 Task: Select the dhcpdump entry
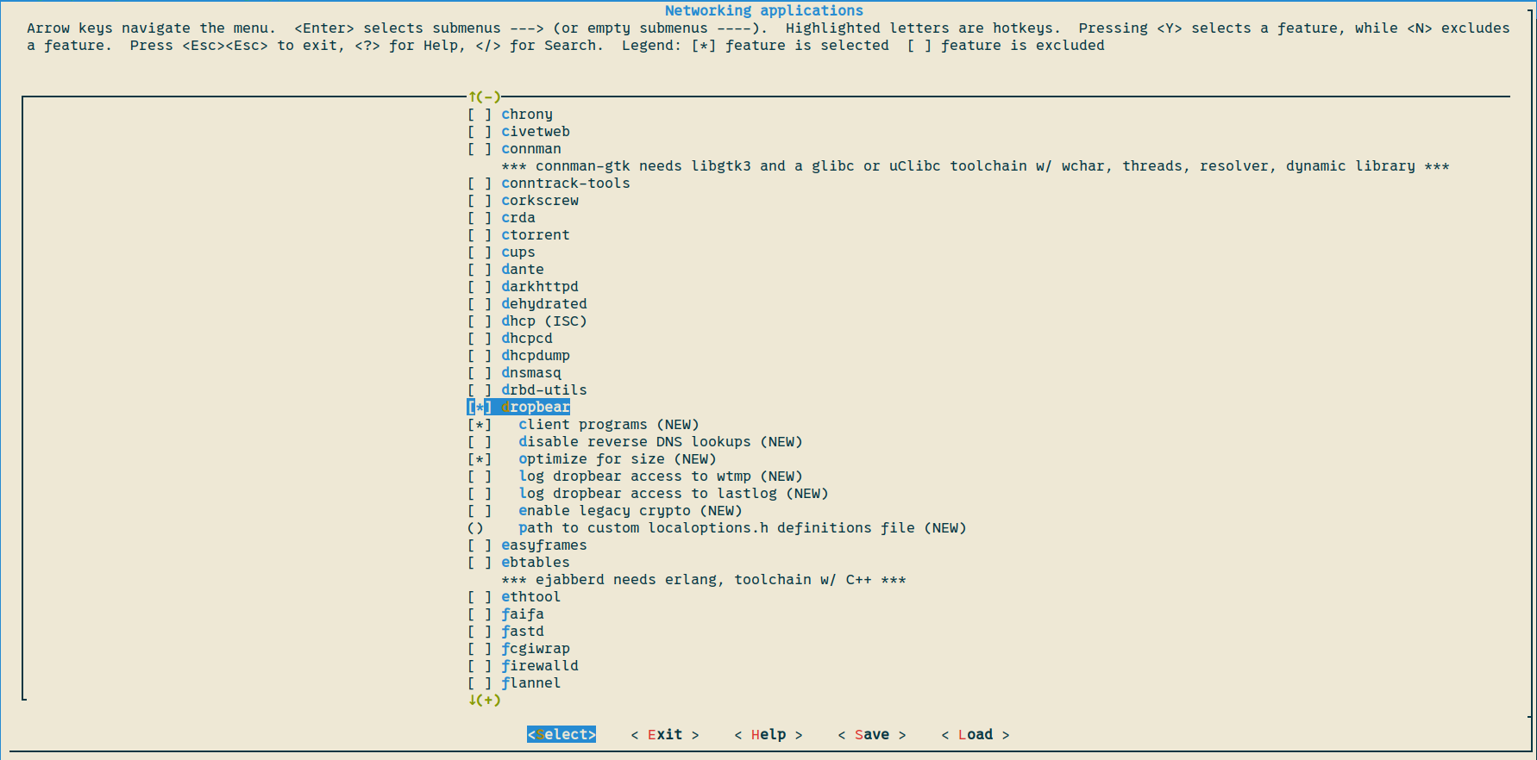[518, 355]
